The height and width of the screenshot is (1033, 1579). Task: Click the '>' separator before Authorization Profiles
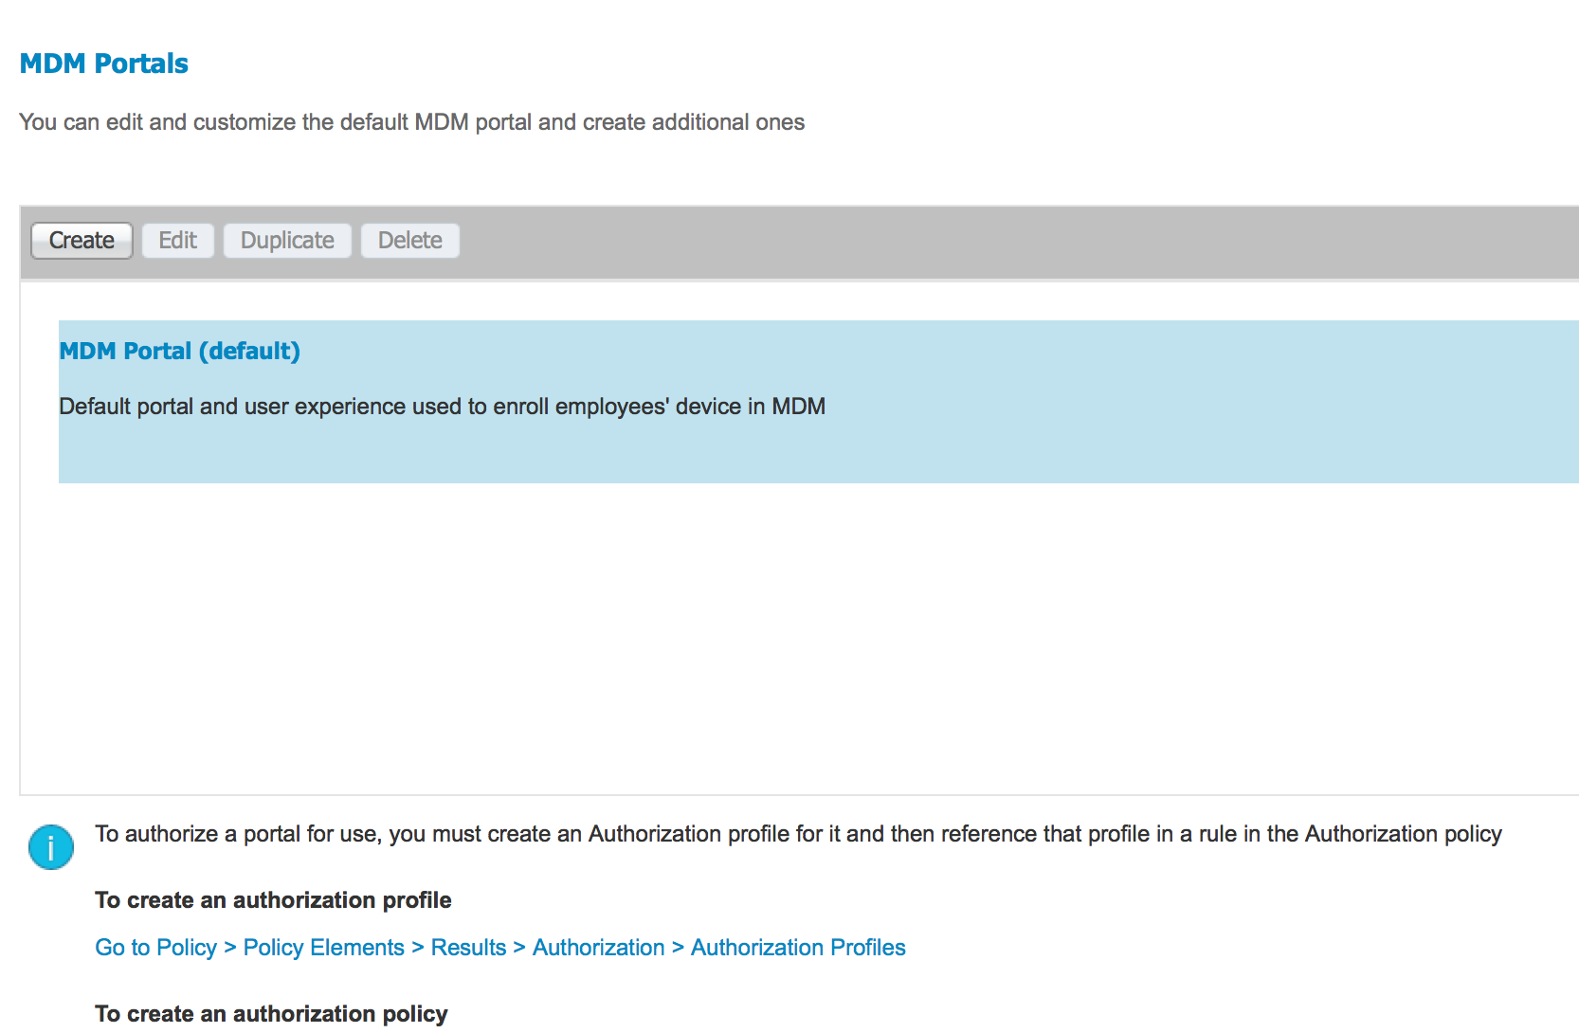coord(678,948)
